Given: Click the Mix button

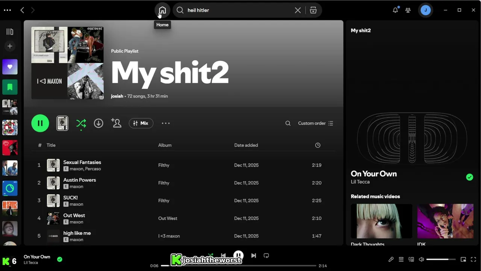Looking at the screenshot, I should pyautogui.click(x=141, y=123).
